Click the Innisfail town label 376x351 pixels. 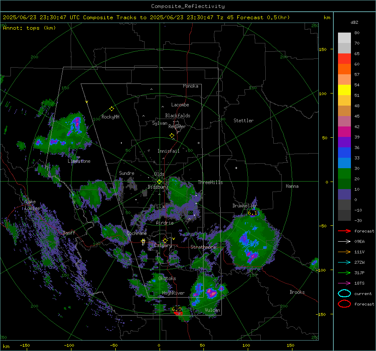pos(168,151)
